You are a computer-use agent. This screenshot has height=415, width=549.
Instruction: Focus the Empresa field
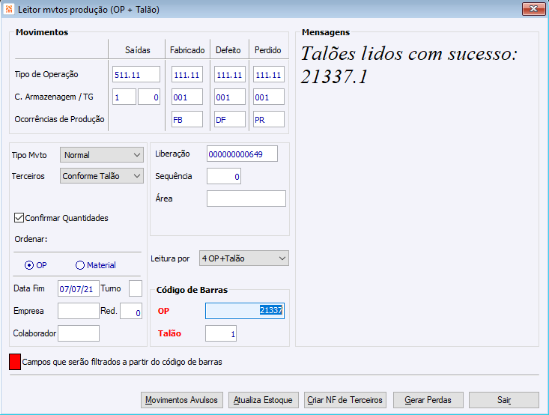point(79,311)
